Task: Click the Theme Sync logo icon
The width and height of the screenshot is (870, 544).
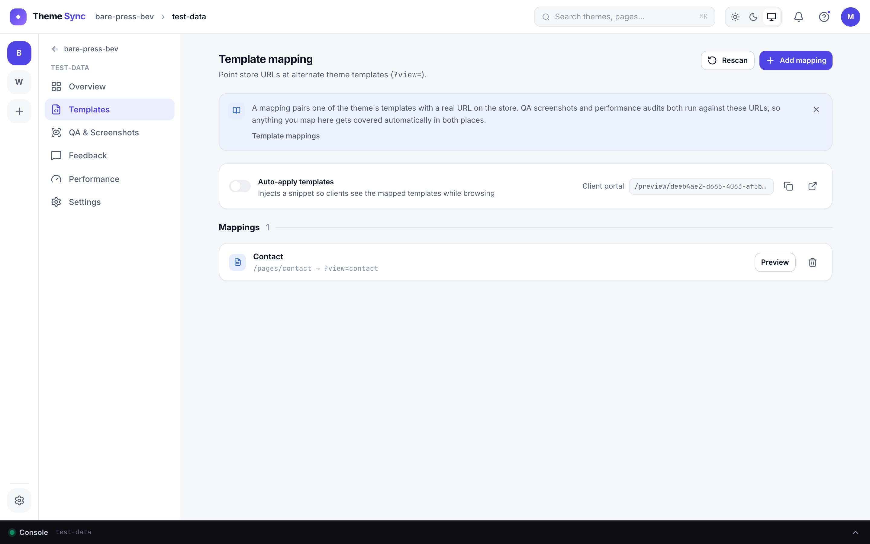Action: pos(18,17)
